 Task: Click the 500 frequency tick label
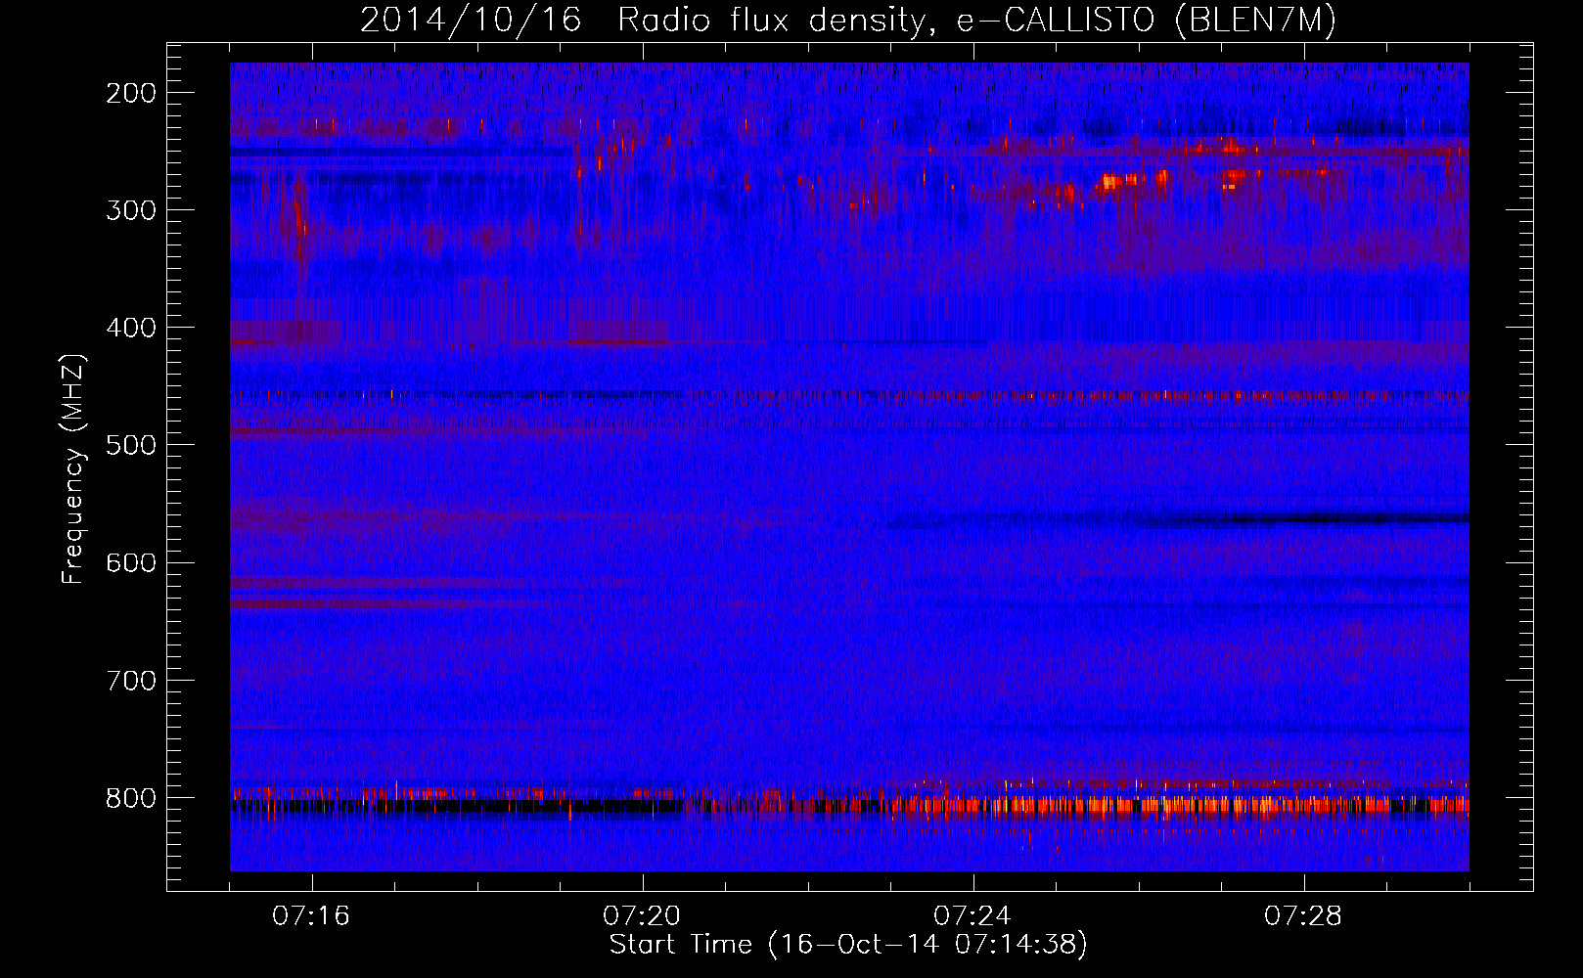(131, 445)
